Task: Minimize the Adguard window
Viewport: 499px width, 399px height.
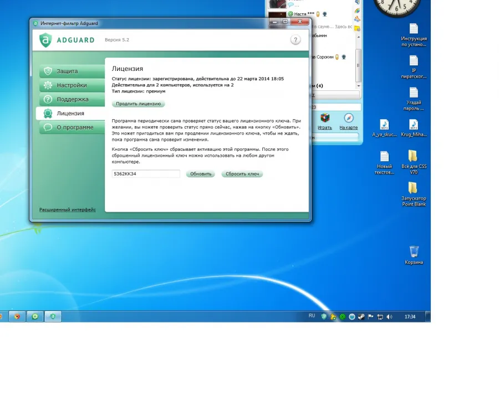Action: 274,22
